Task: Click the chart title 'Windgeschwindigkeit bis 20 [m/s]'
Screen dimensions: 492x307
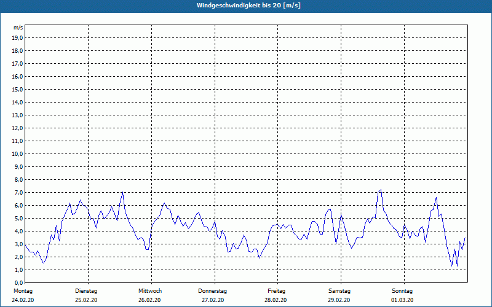Action: tap(248, 6)
